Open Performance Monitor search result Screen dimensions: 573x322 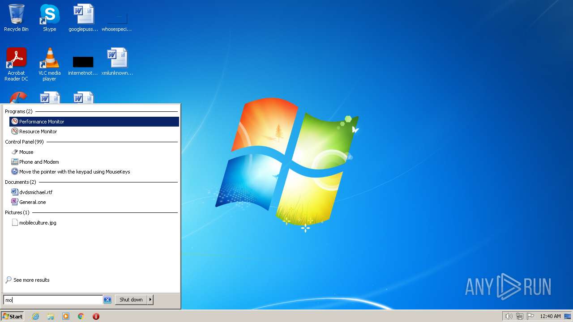tap(94, 122)
